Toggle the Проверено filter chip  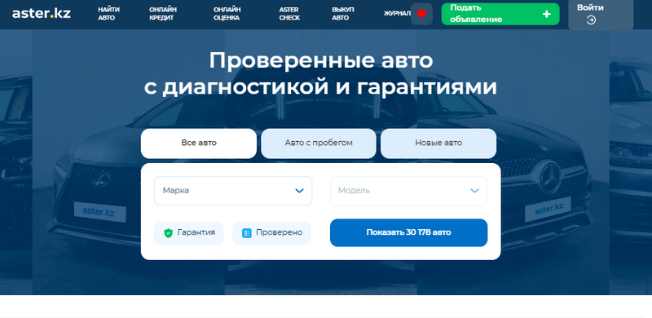tap(271, 232)
